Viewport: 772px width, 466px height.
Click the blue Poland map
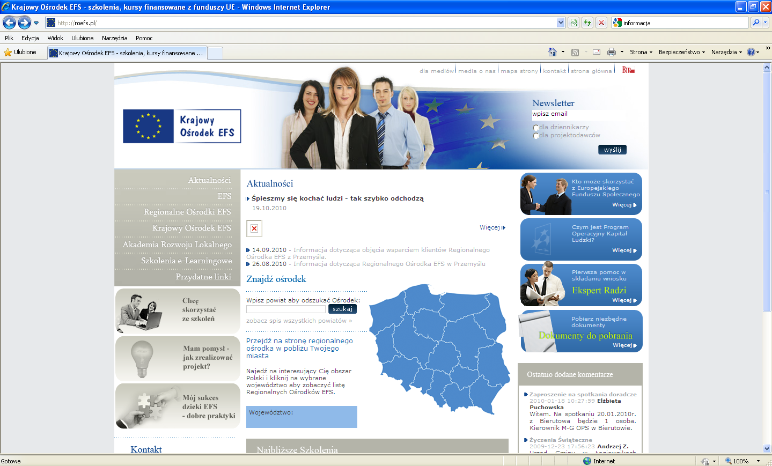click(x=440, y=349)
